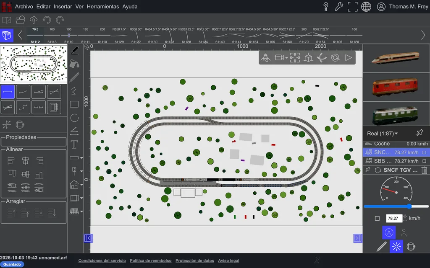Click the 3D library cube icon
The image size is (430, 268).
coord(7,35)
